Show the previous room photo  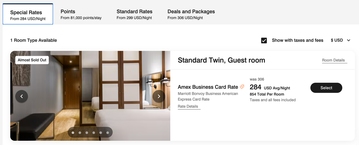pyautogui.click(x=22, y=96)
